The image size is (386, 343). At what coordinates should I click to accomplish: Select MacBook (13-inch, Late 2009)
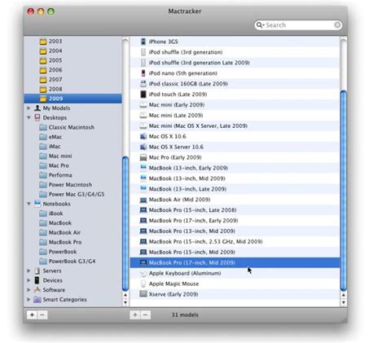click(235, 189)
